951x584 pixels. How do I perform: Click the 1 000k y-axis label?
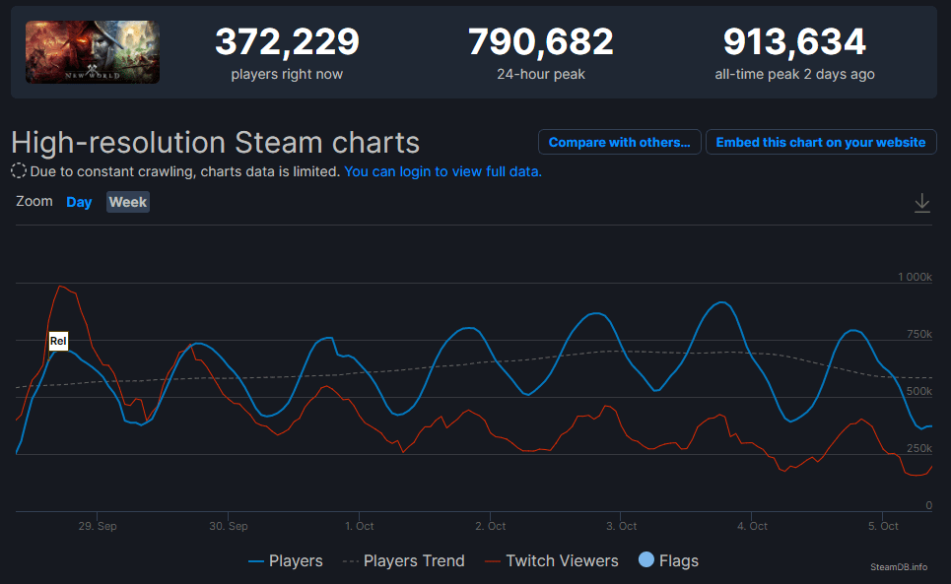click(914, 277)
